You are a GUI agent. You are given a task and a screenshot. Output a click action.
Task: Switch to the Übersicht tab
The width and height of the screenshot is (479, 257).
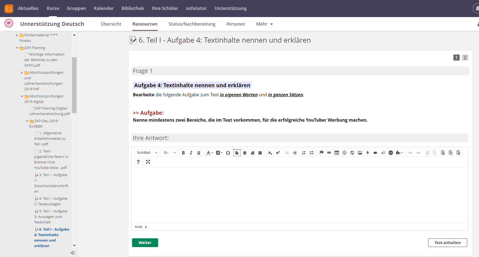pos(111,24)
